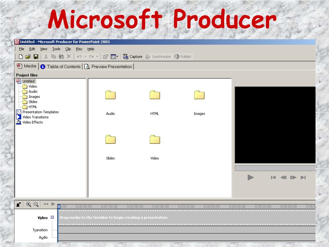
Task: Open the Views dropdown button
Action: point(115,57)
